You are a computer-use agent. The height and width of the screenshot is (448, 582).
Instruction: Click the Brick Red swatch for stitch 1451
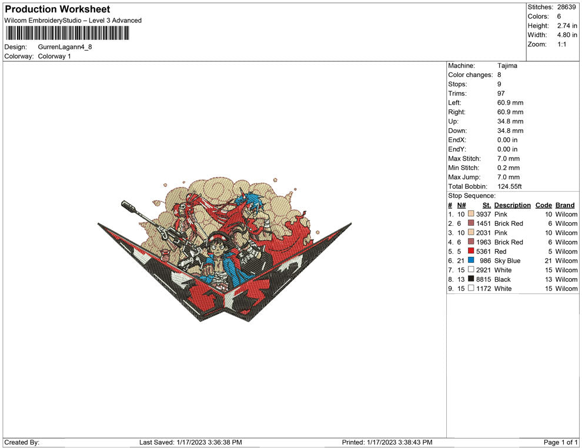(x=471, y=223)
